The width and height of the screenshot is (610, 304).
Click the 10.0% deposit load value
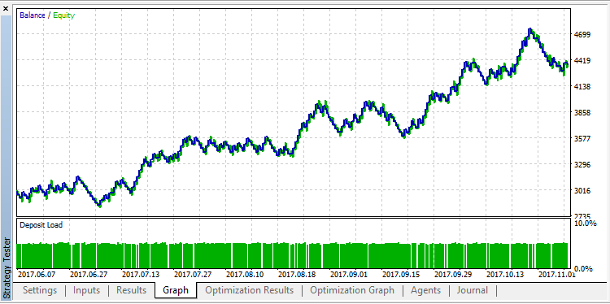point(585,224)
